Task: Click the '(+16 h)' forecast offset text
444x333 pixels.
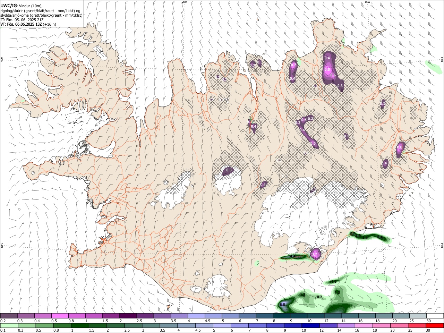Action: pyautogui.click(x=50, y=24)
